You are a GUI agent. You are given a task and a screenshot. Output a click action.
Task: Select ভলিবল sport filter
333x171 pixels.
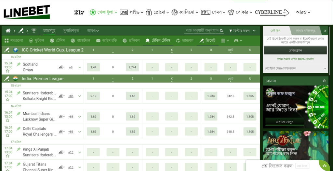[x=131, y=40]
